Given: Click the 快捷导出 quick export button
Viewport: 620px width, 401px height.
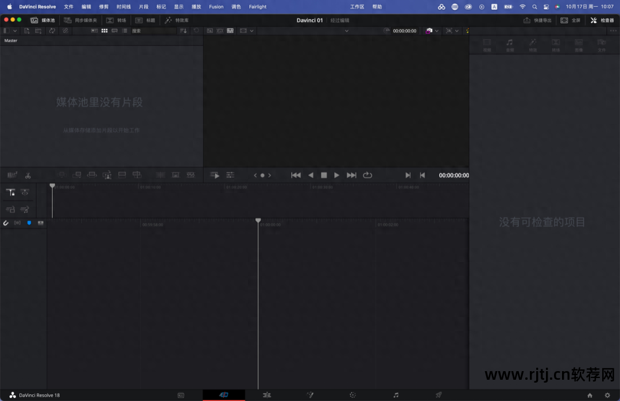Looking at the screenshot, I should pos(537,20).
